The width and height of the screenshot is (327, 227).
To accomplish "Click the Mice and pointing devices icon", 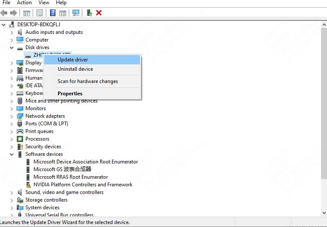I will click(20, 101).
